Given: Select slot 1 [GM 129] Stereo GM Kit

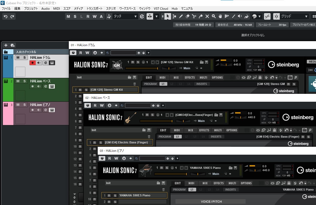Looking at the screenshot, I should tap(105, 90).
